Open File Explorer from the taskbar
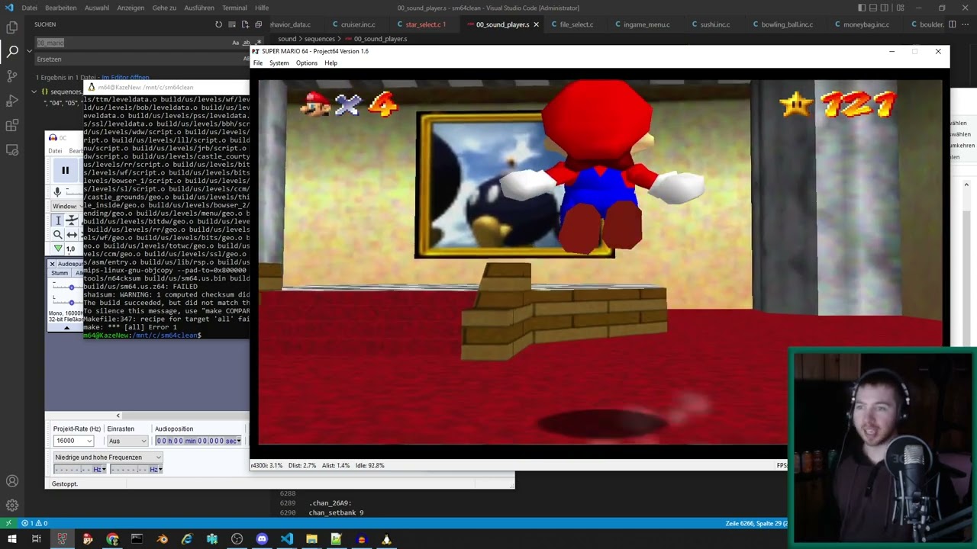This screenshot has height=549, width=977. pos(311,539)
